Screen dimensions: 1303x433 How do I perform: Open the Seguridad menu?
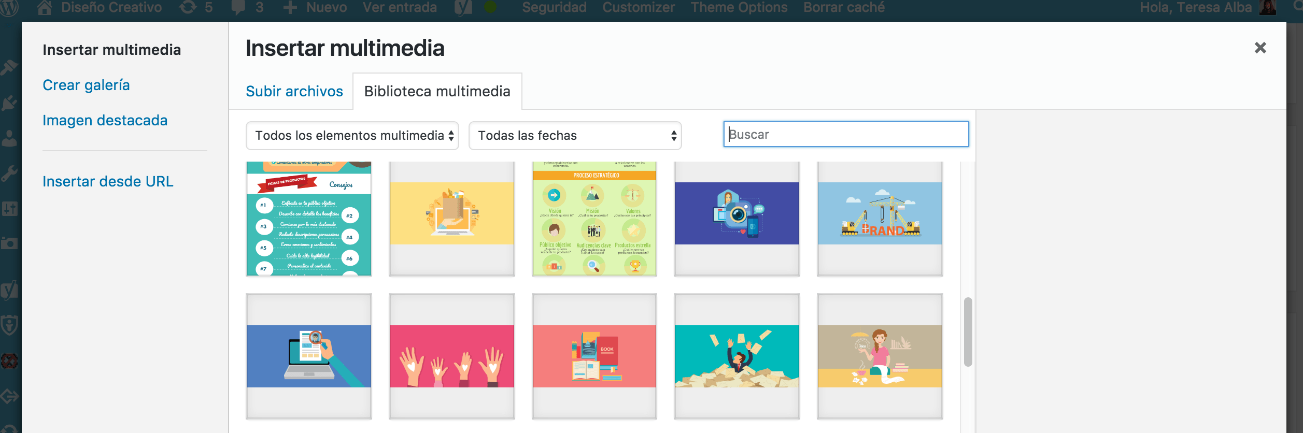(554, 7)
